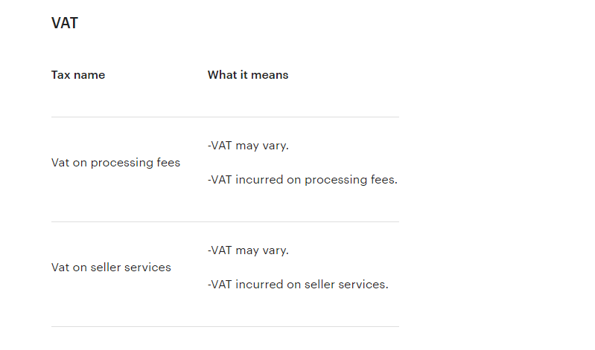Click the VAT section heading
The width and height of the screenshot is (595, 350).
(x=65, y=23)
